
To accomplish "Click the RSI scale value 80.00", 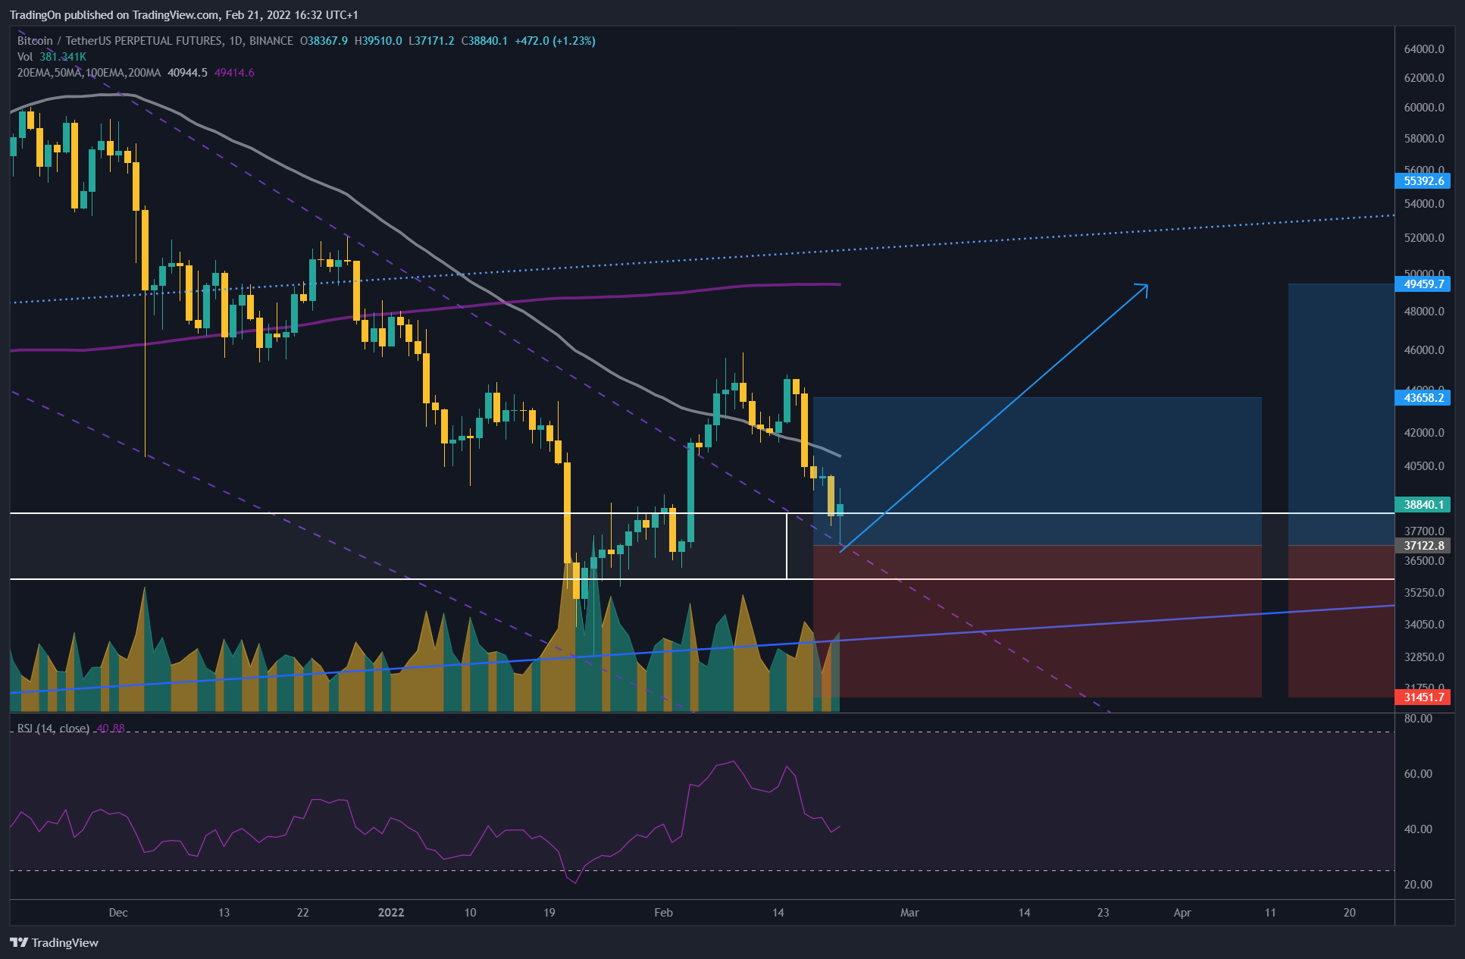I will coord(1418,718).
